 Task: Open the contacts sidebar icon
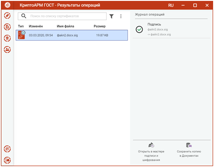7,50
